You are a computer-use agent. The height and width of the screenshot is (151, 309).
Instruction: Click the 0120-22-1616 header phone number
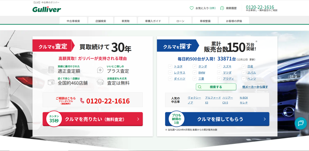(x=260, y=7)
